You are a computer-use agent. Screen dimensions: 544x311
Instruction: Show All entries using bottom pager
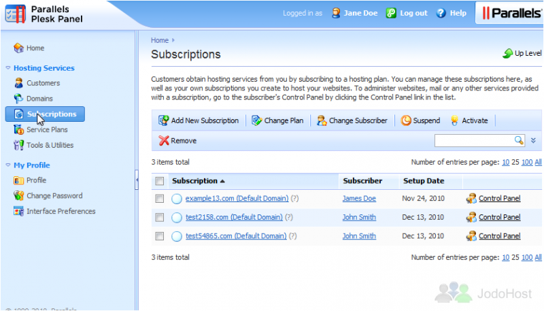point(538,257)
